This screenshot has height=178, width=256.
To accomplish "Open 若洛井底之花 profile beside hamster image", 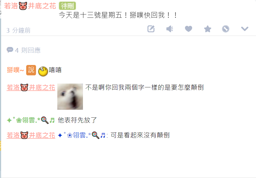I will (31, 88).
